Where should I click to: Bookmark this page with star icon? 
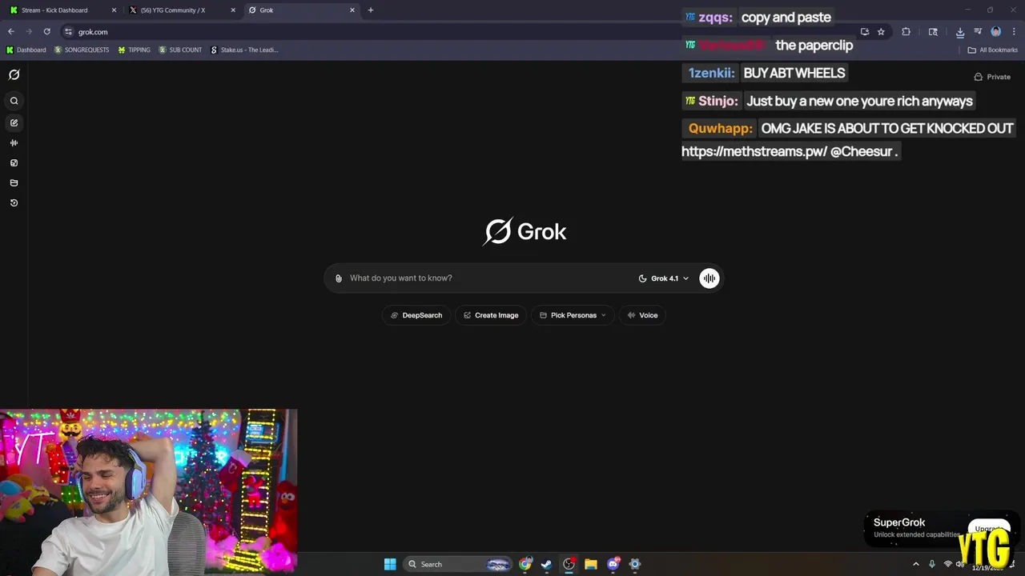click(881, 32)
